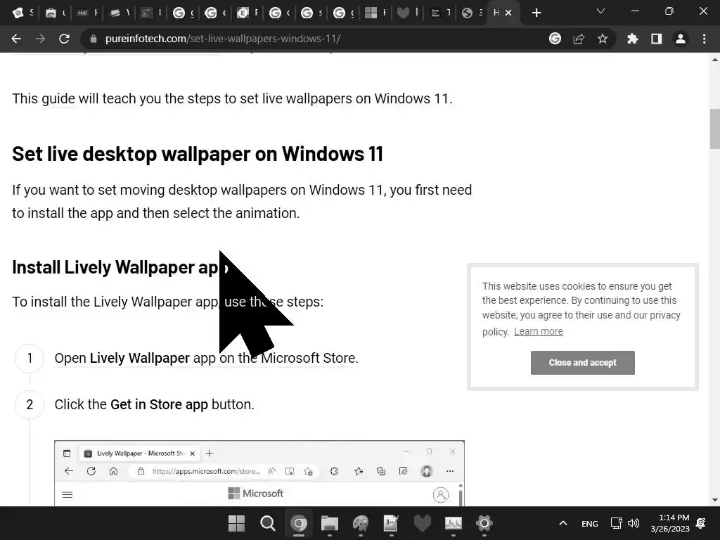Image resolution: width=720 pixels, height=540 pixels.
Task: Toggle the browser side panel
Action: point(657,39)
